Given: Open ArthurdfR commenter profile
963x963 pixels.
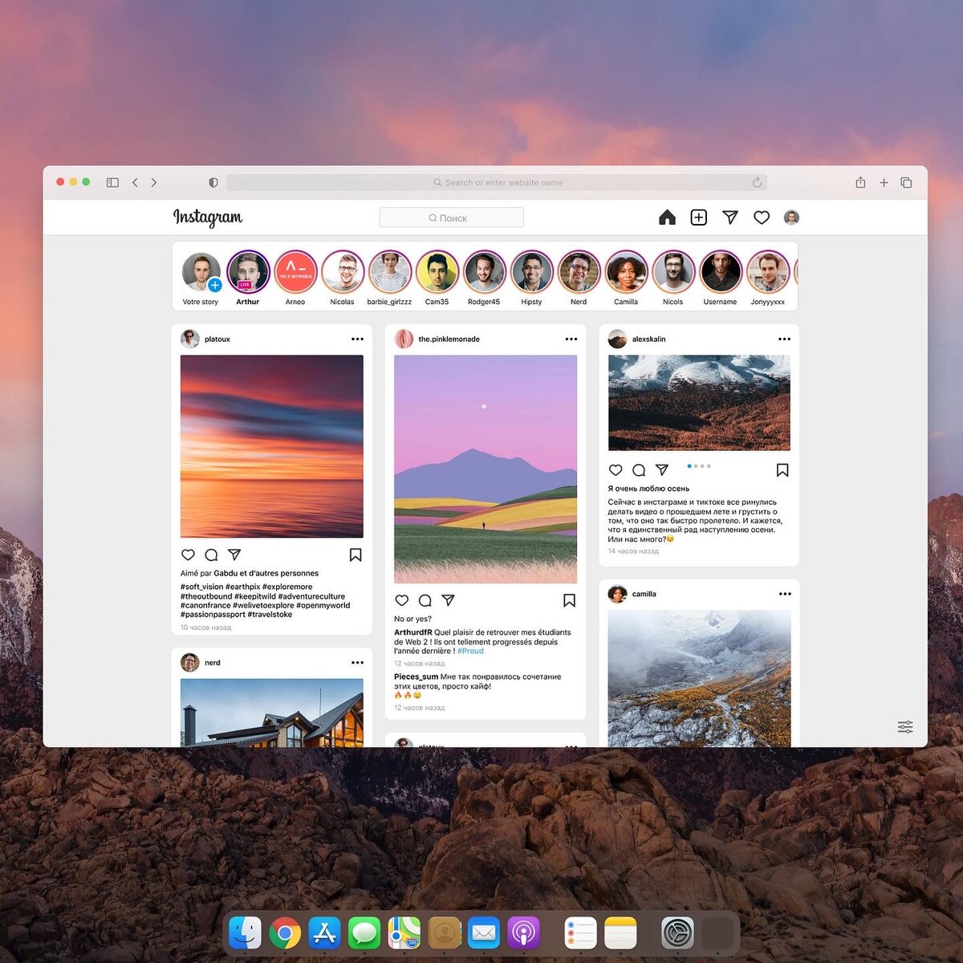Looking at the screenshot, I should tap(412, 632).
